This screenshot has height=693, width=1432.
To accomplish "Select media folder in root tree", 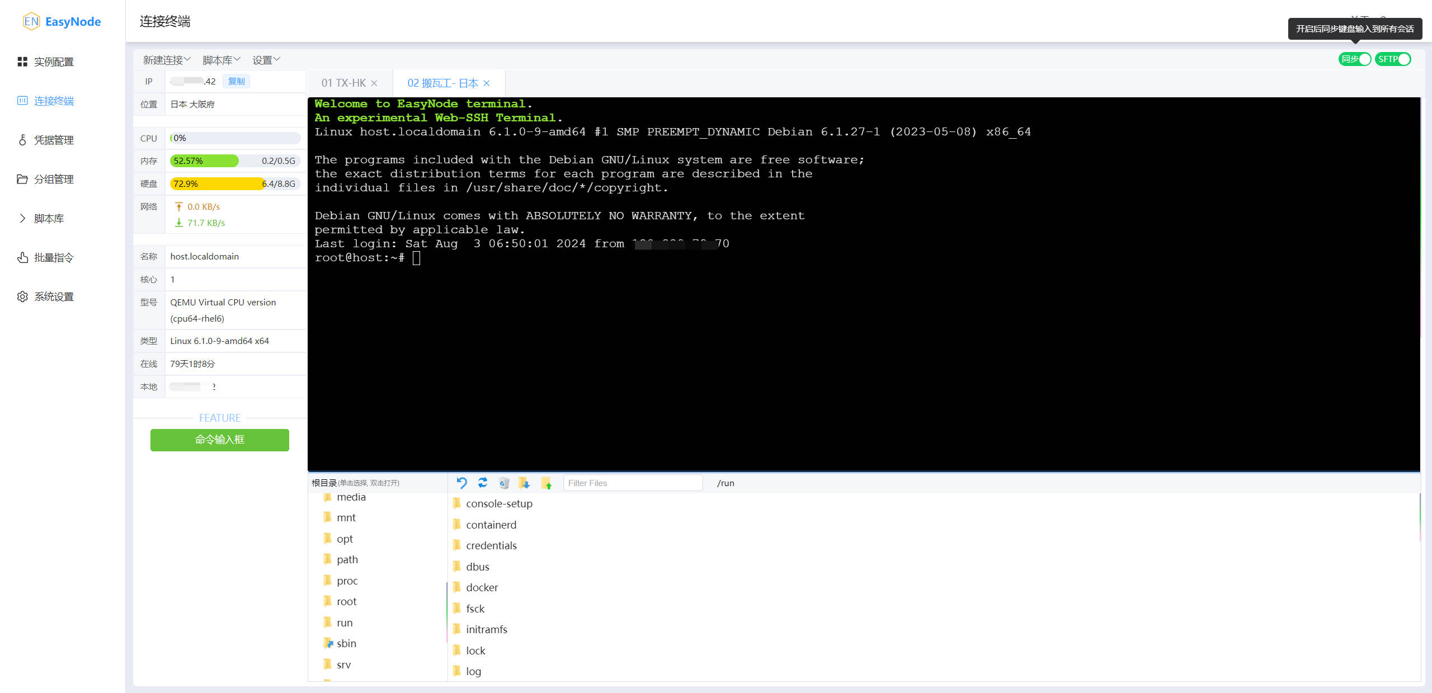I will 351,497.
